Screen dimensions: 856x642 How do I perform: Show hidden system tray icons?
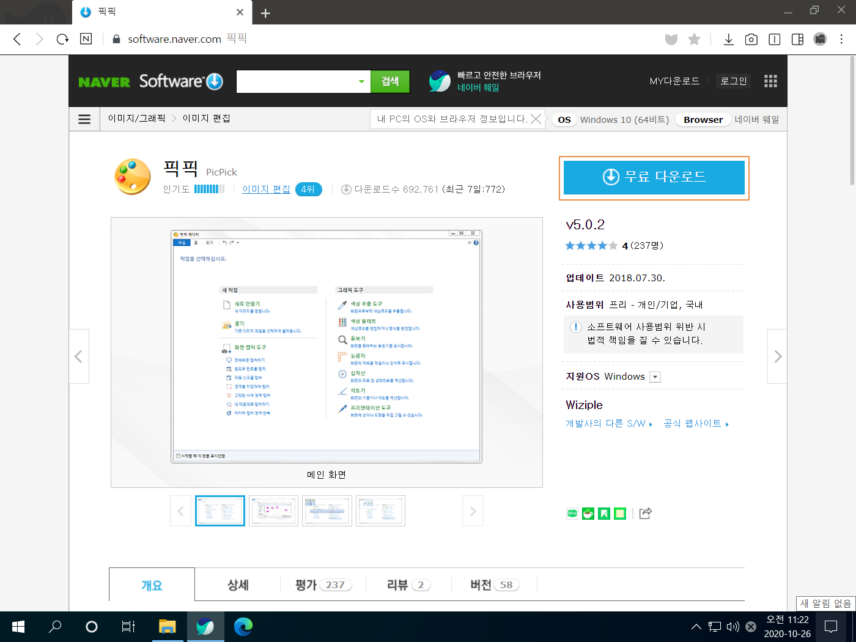coord(696,627)
